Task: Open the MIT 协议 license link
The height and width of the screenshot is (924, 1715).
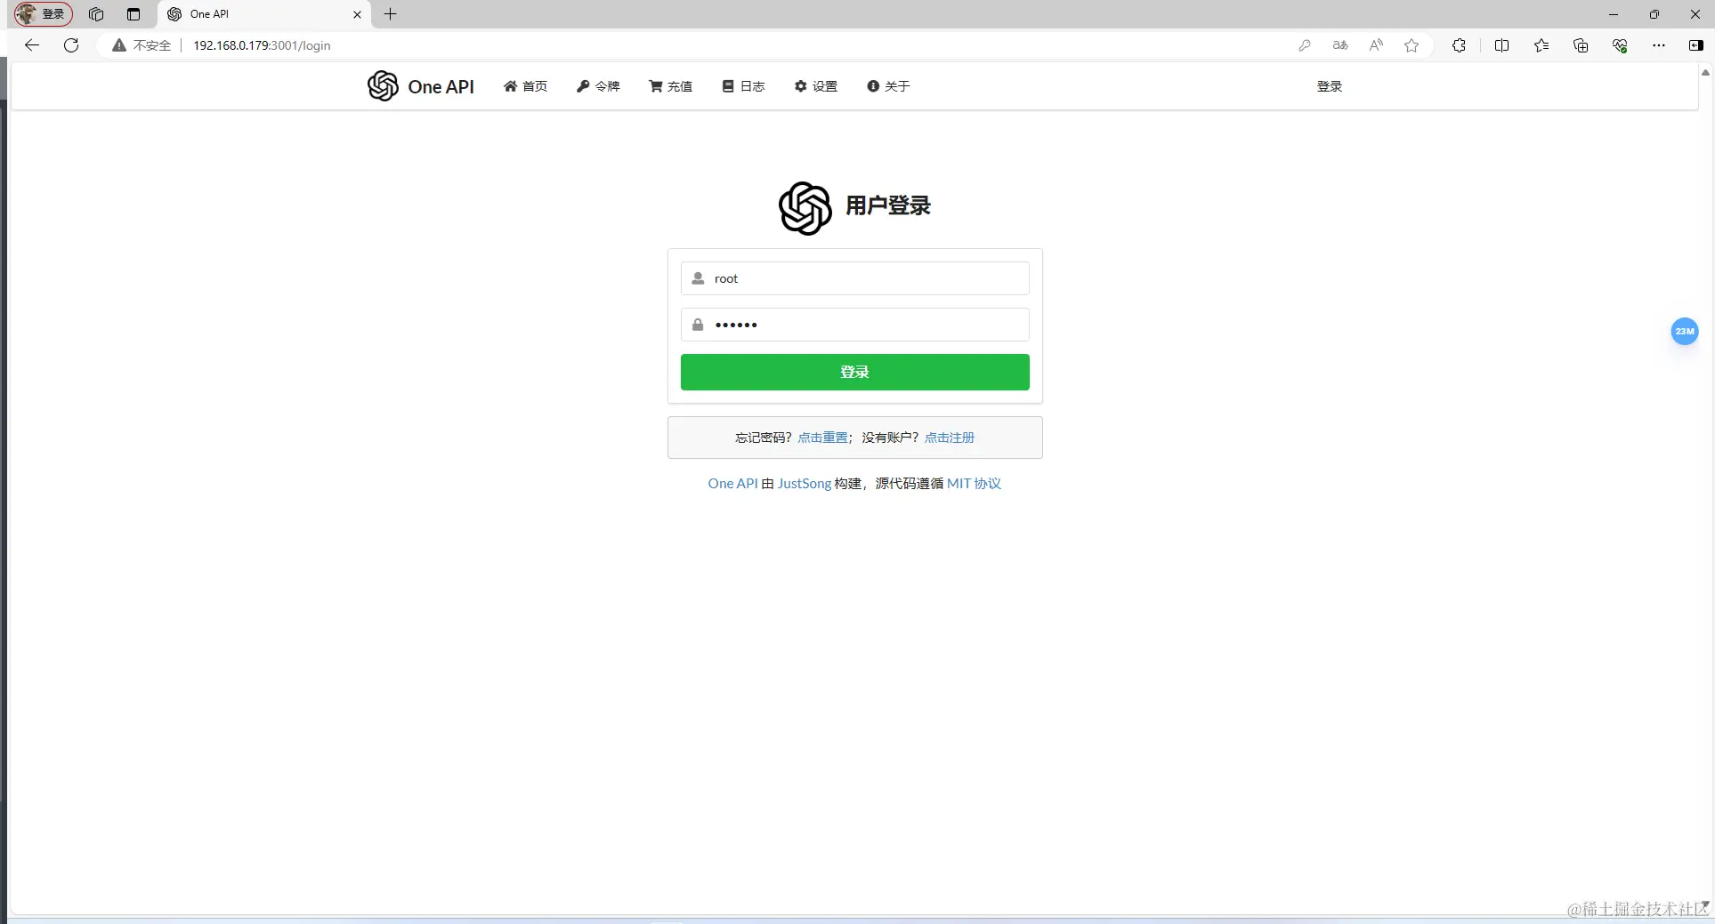Action: 974,484
